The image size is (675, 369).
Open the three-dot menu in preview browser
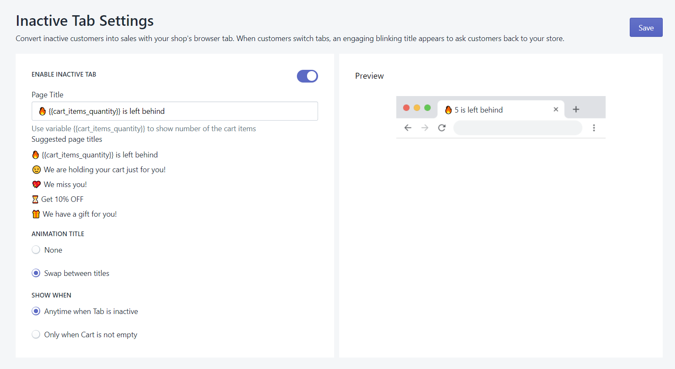coord(594,128)
